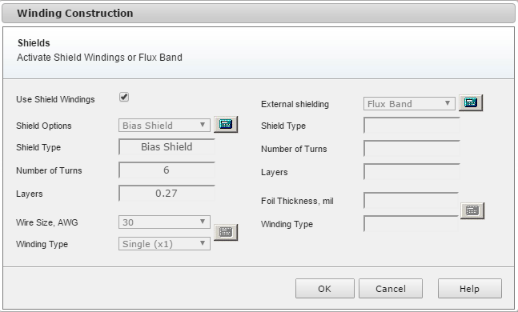Viewport: 518px width, 312px height.
Task: Click the Foil Thickness, mil field
Action: point(411,201)
